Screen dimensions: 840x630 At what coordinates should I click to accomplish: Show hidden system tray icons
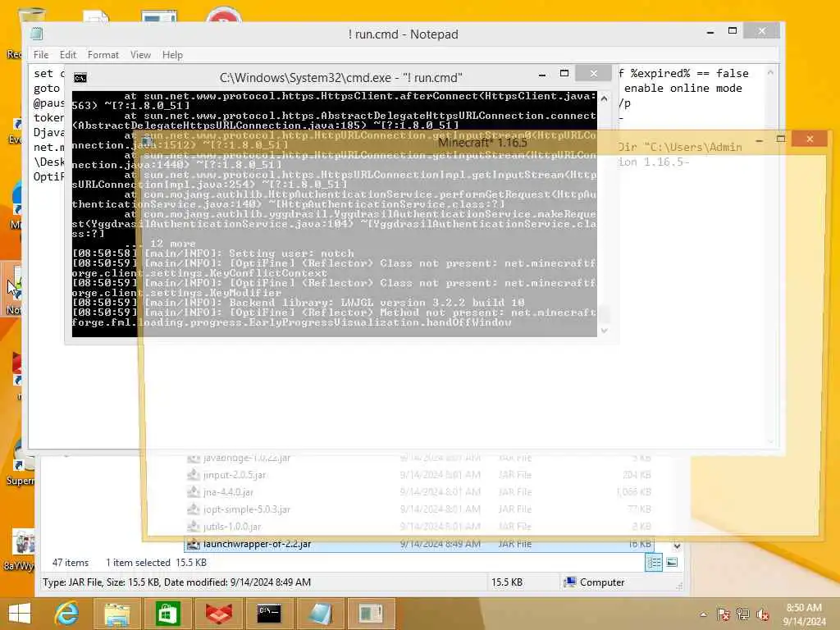click(x=703, y=614)
